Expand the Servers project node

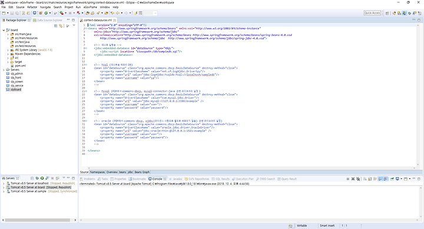4,70
